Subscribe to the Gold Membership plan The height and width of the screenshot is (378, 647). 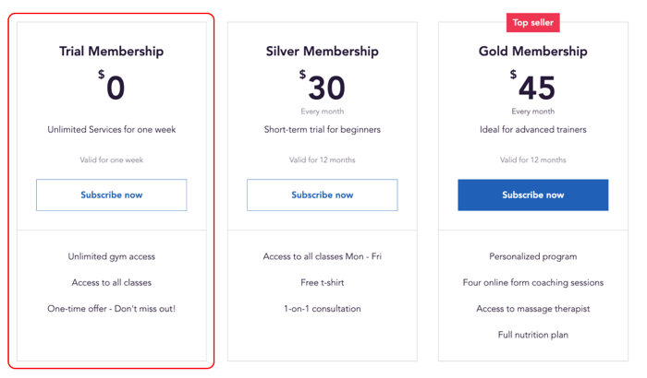(x=532, y=195)
